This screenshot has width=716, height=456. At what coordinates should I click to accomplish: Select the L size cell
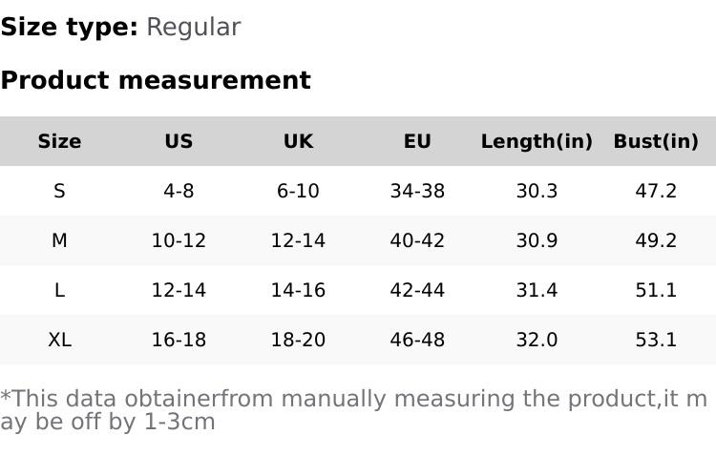pyautogui.click(x=59, y=290)
